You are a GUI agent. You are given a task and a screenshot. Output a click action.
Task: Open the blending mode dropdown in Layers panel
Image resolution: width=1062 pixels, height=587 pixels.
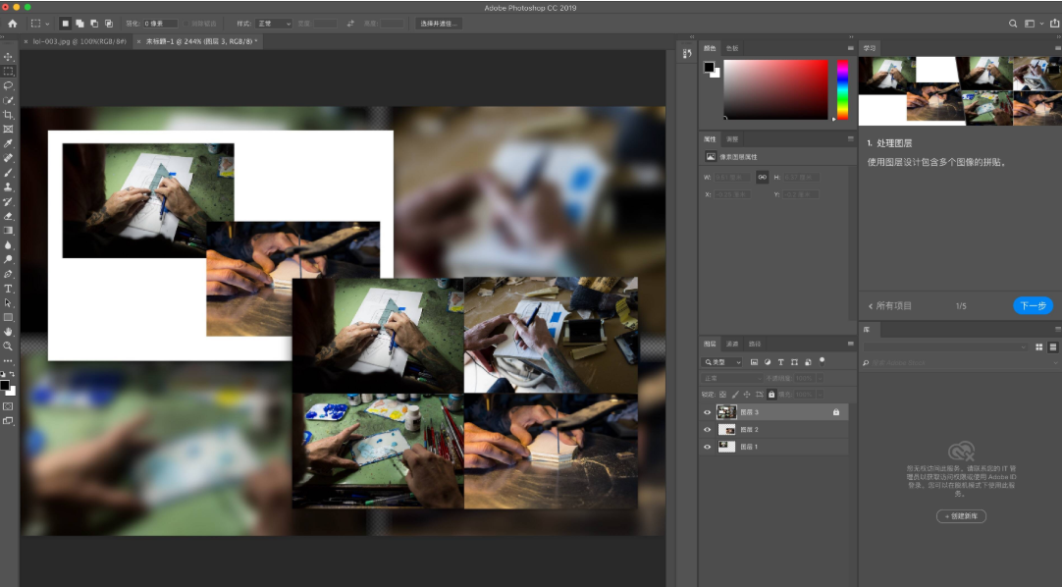tap(731, 378)
